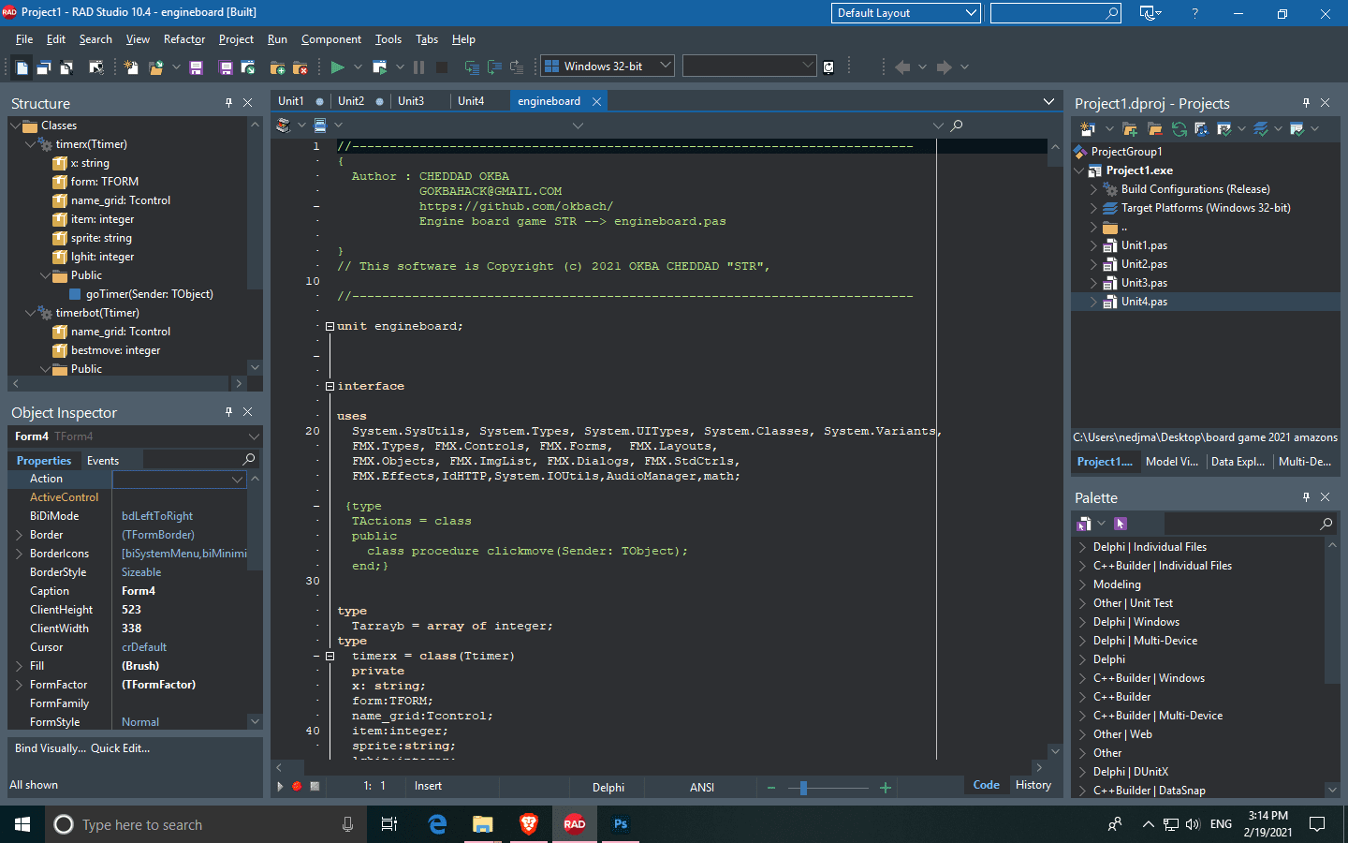Click the IDE Insight search field in title bar
The image size is (1348, 843).
click(1056, 13)
